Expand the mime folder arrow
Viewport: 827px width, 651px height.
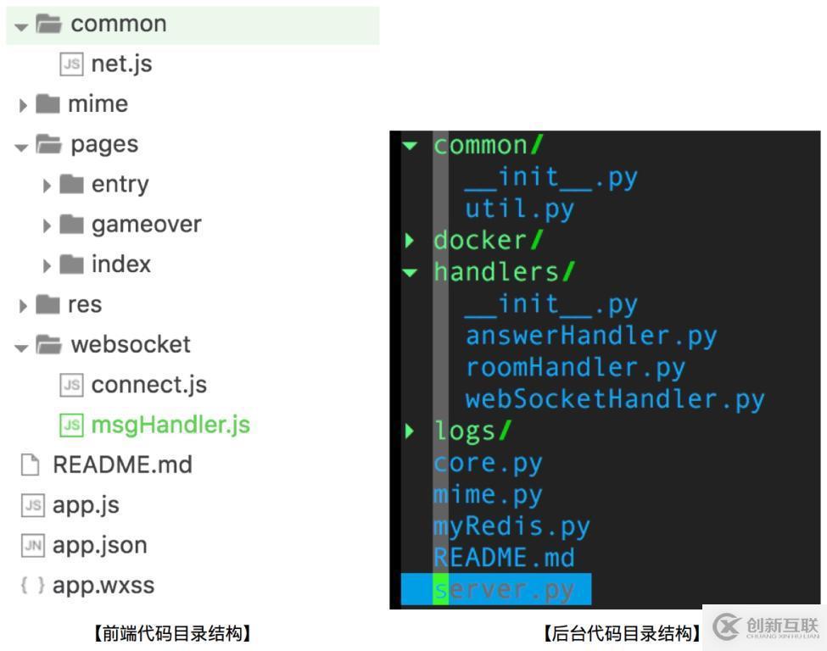[23, 105]
